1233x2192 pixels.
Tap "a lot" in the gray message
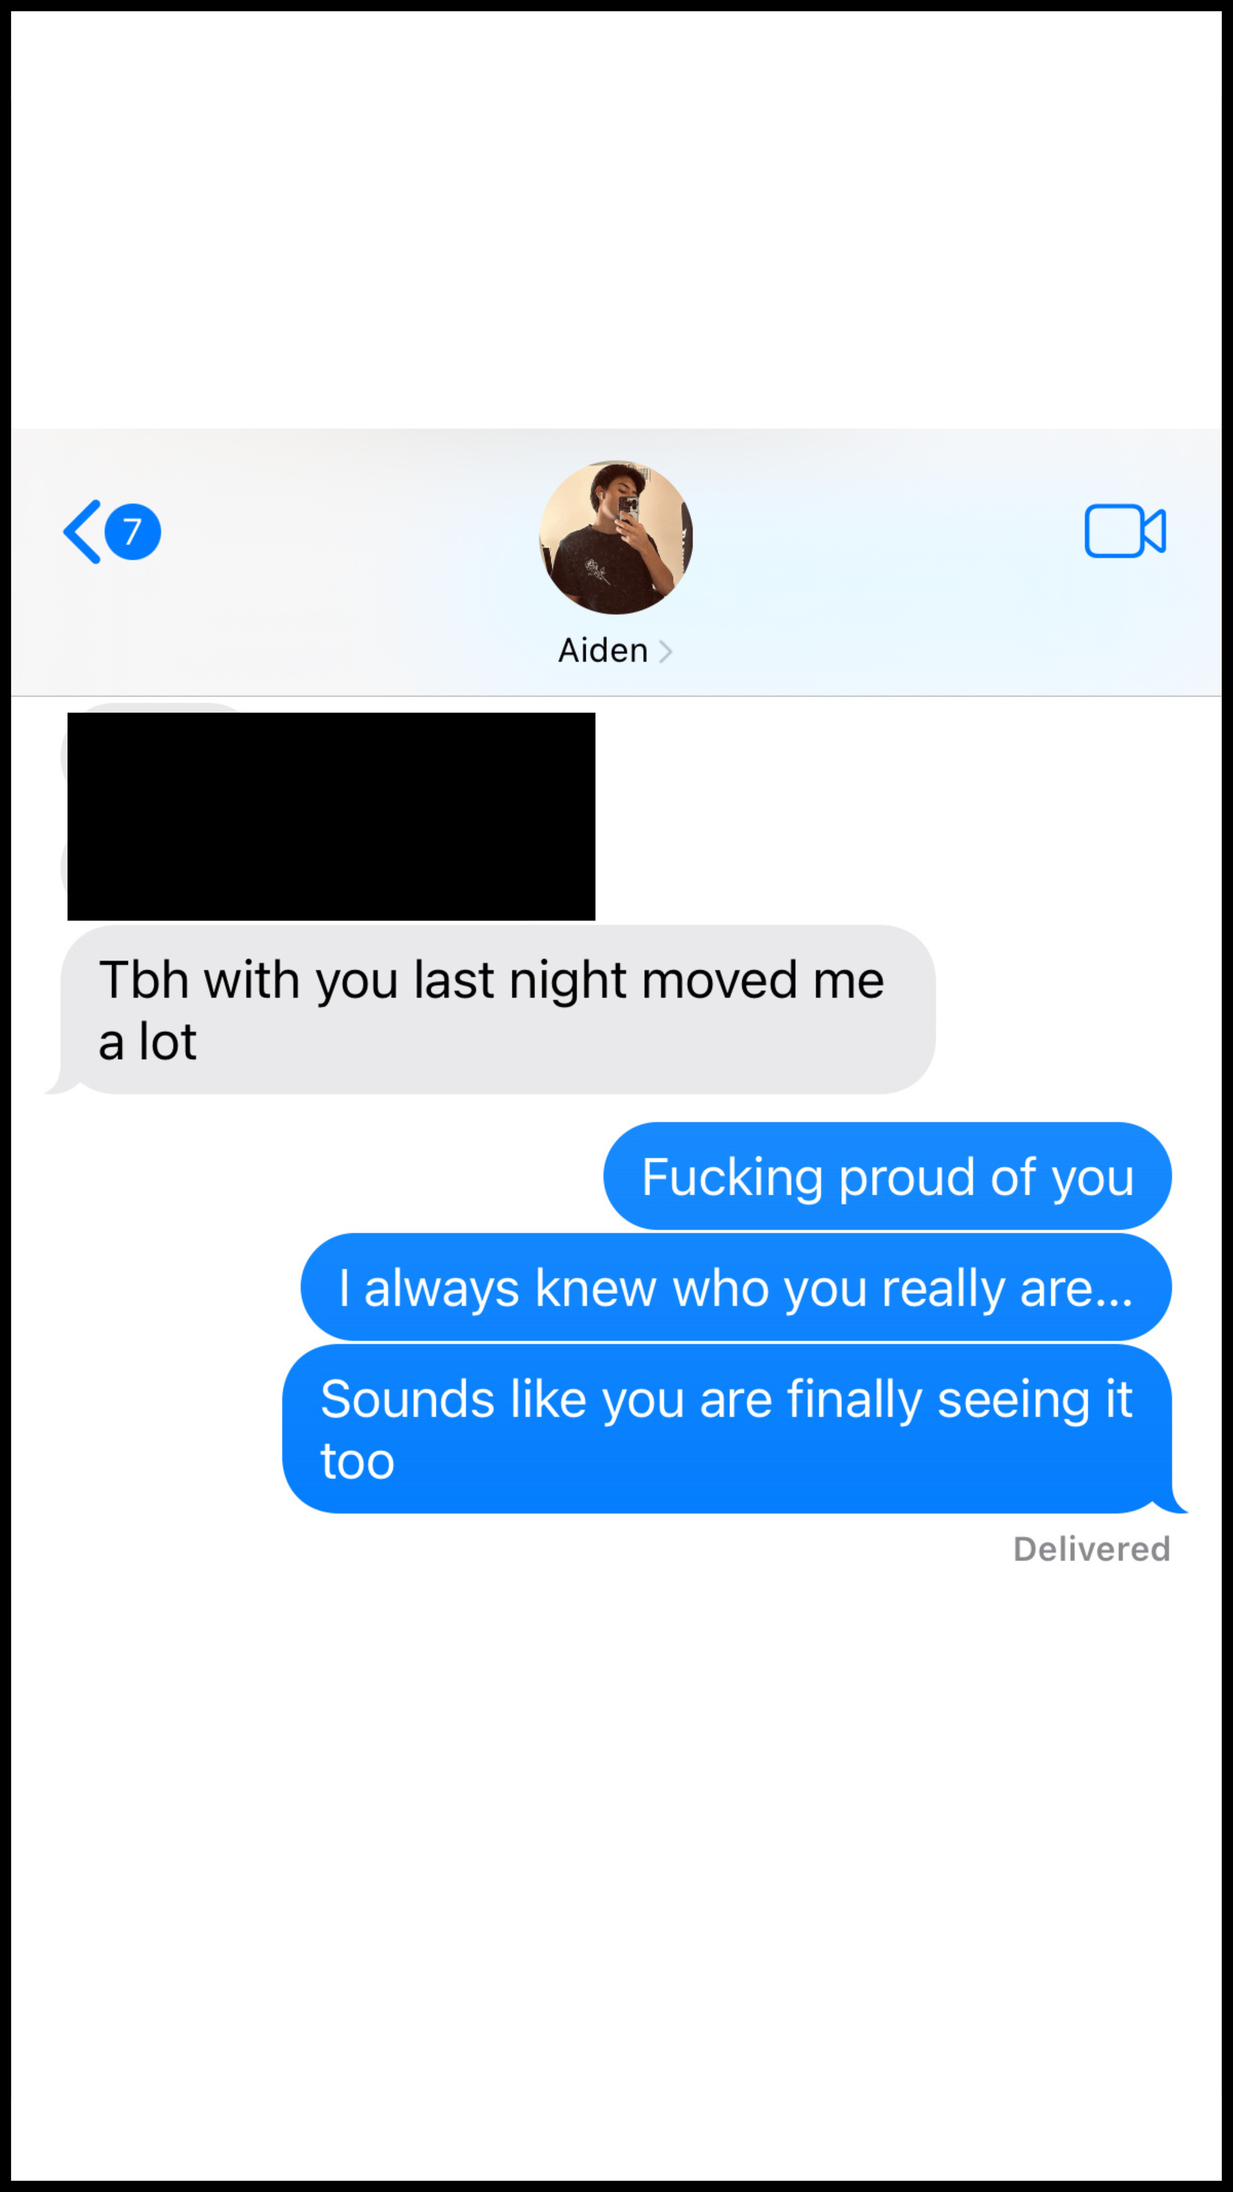(147, 1042)
